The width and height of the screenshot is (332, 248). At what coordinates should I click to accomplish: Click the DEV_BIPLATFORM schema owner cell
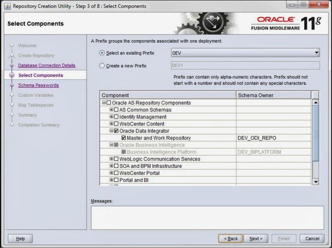click(x=273, y=152)
